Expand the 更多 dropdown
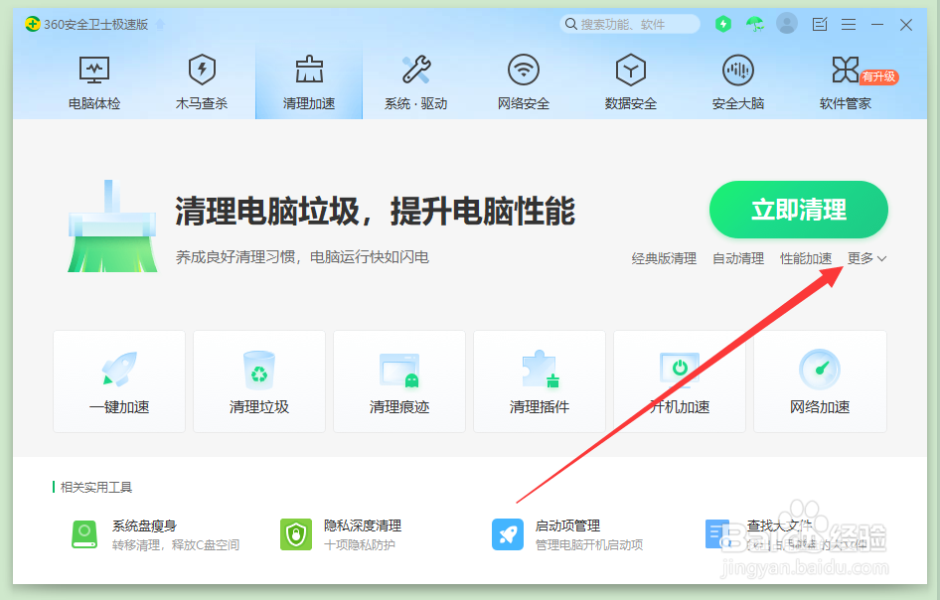Image resolution: width=940 pixels, height=600 pixels. pyautogui.click(x=866, y=258)
